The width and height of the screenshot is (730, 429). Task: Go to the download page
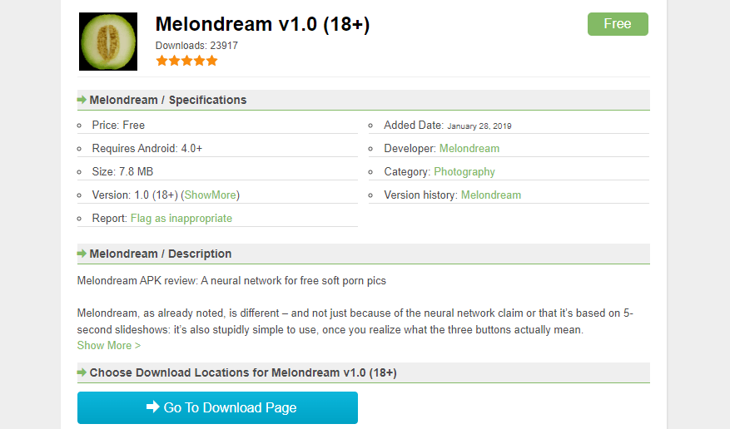[218, 407]
